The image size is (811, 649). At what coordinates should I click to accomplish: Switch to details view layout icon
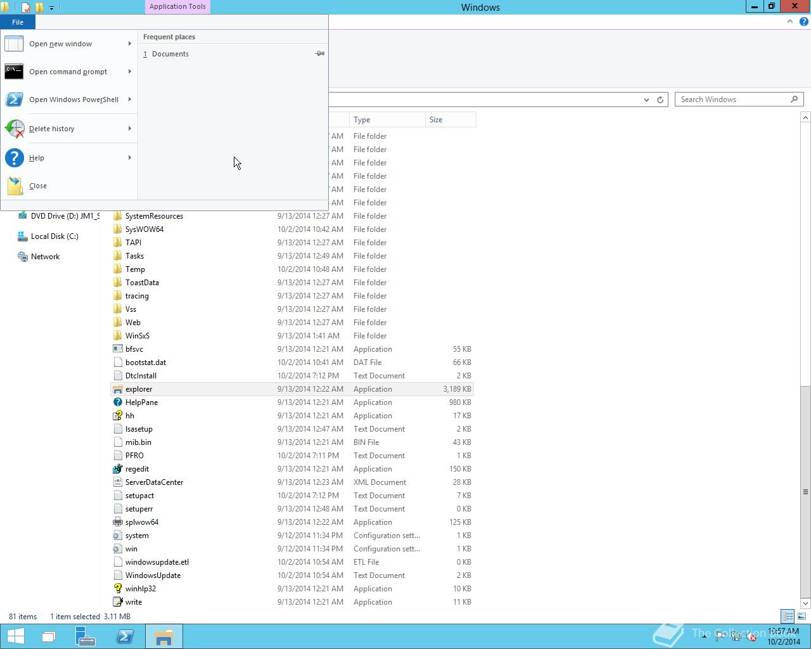click(x=788, y=616)
